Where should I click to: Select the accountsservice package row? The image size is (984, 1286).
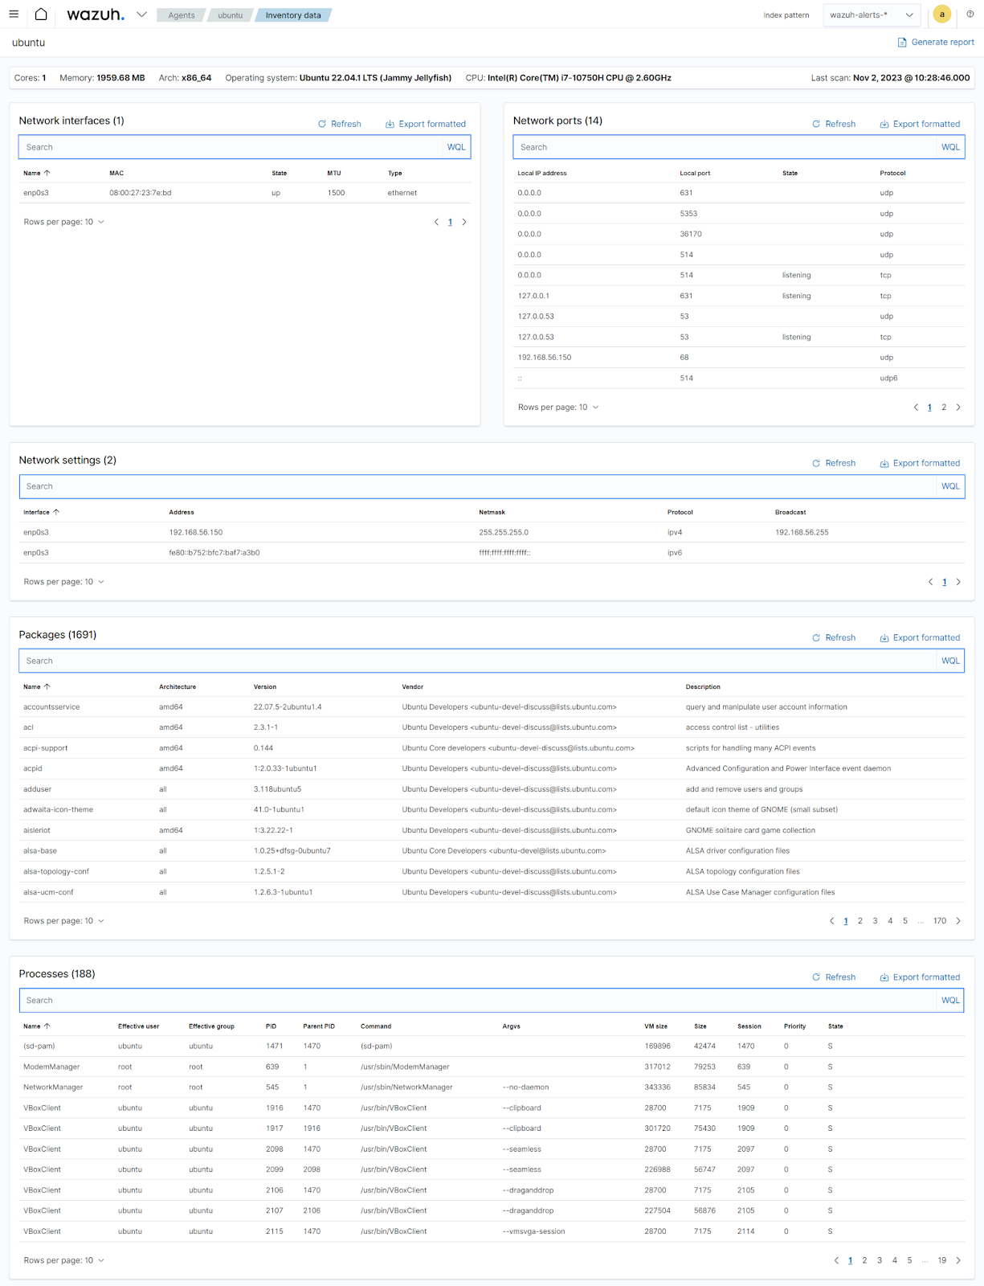[492, 707]
